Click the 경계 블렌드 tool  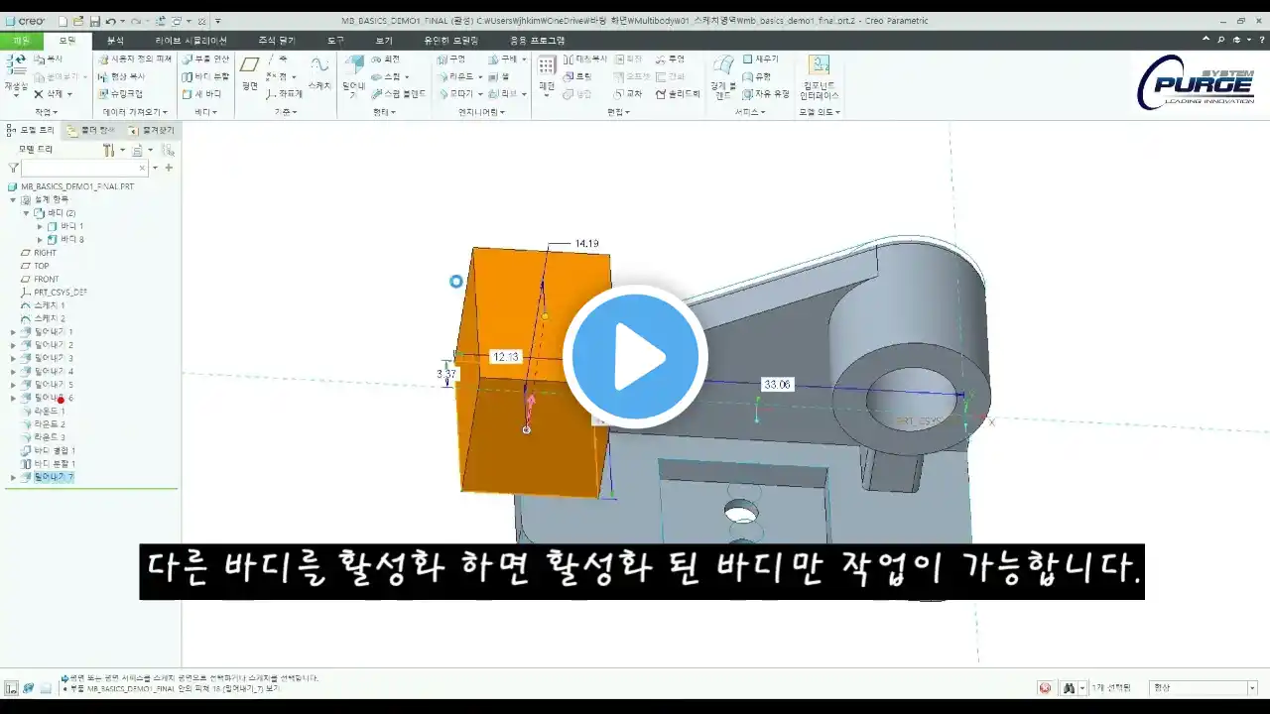724,76
